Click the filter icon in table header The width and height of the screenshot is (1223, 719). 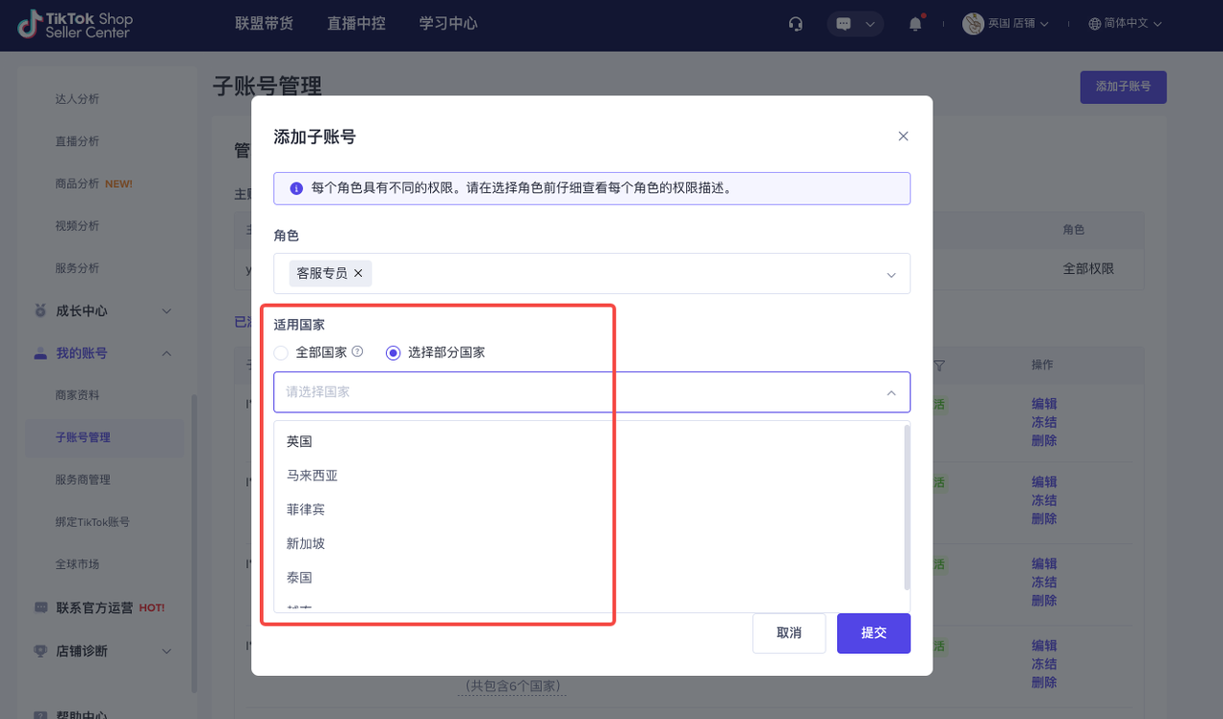(x=939, y=366)
